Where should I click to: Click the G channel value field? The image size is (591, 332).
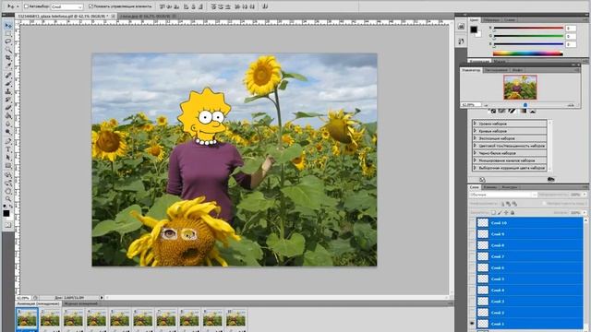click(x=571, y=36)
